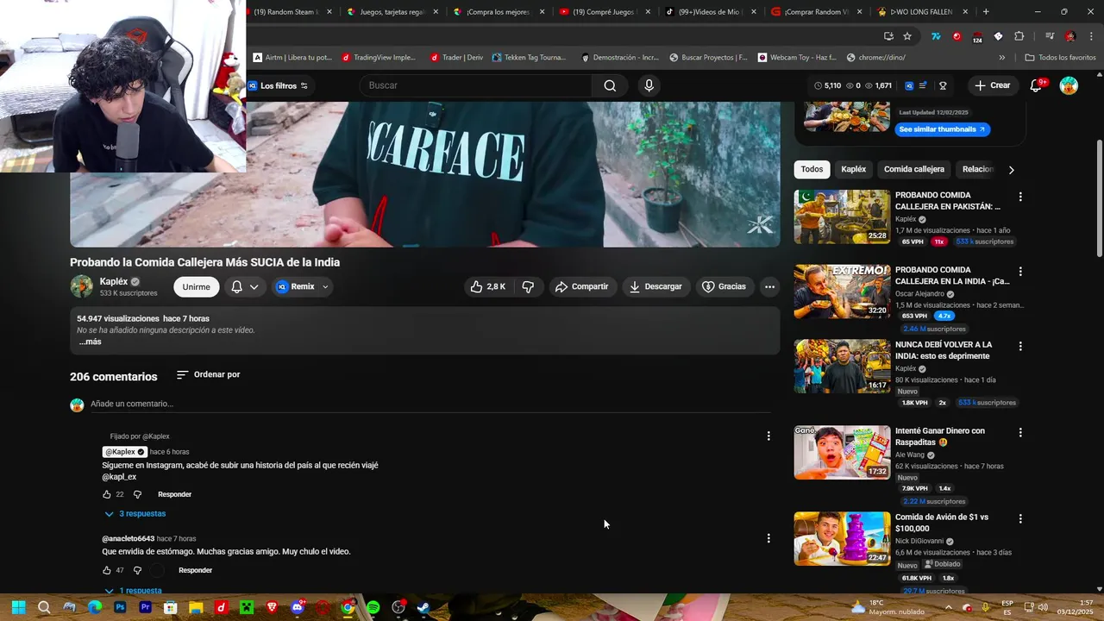
Task: Click See similar thumbnails button
Action: [941, 129]
